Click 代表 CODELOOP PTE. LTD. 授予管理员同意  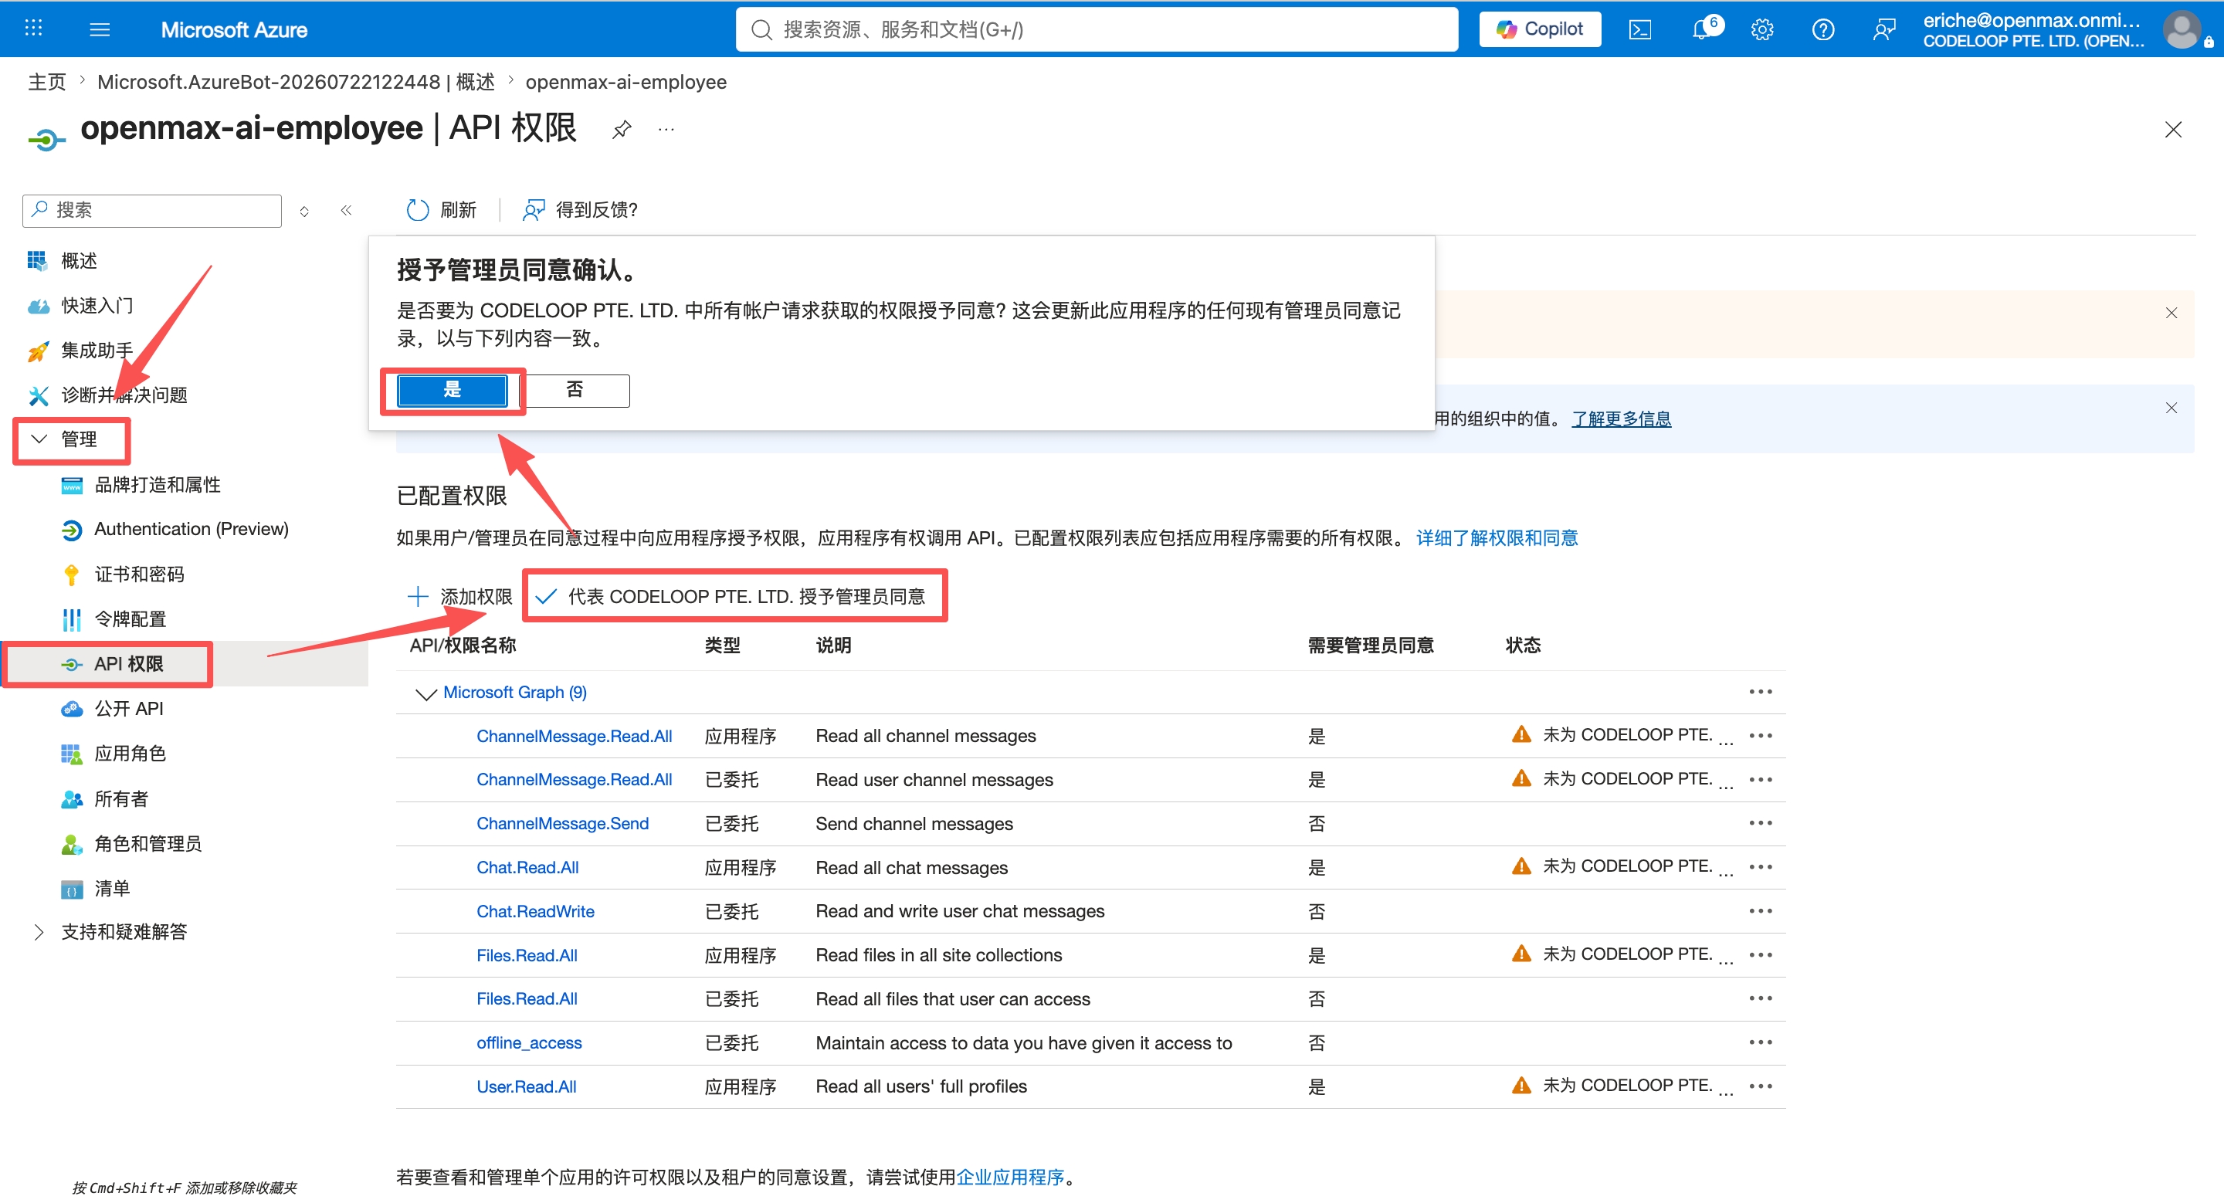point(731,596)
